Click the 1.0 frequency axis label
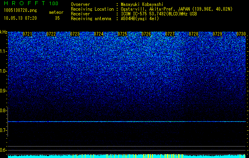The image size is (249, 158). click(3, 71)
